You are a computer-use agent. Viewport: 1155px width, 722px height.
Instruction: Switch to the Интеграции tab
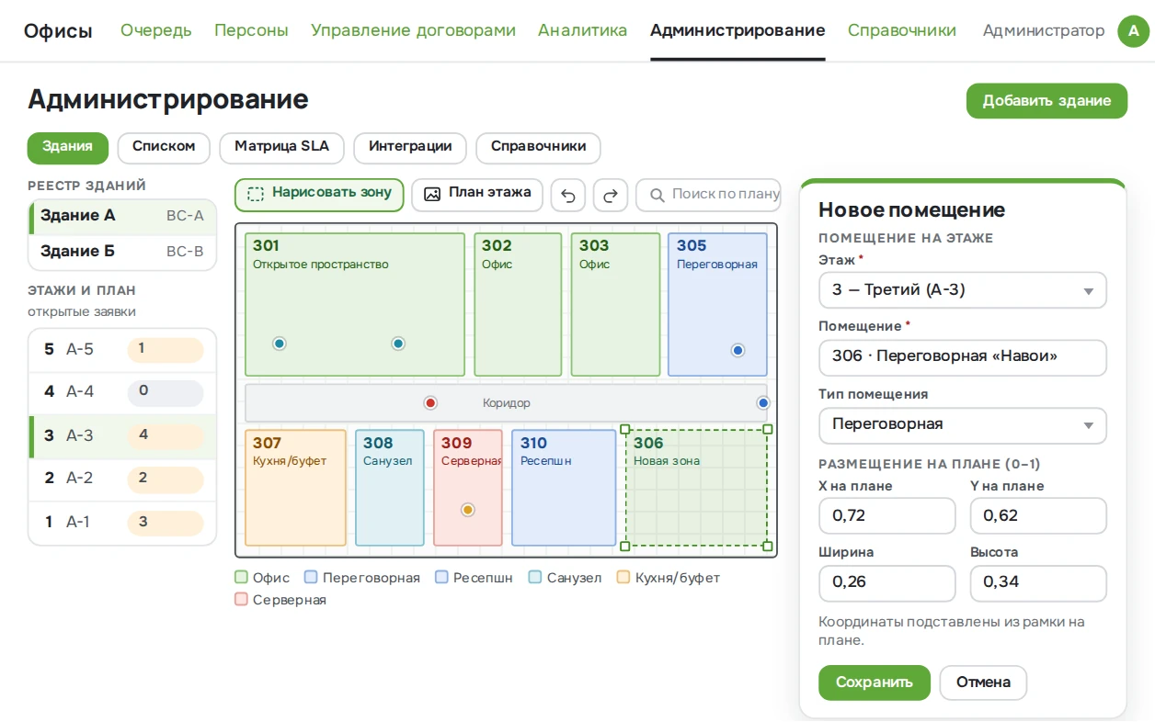click(x=410, y=147)
